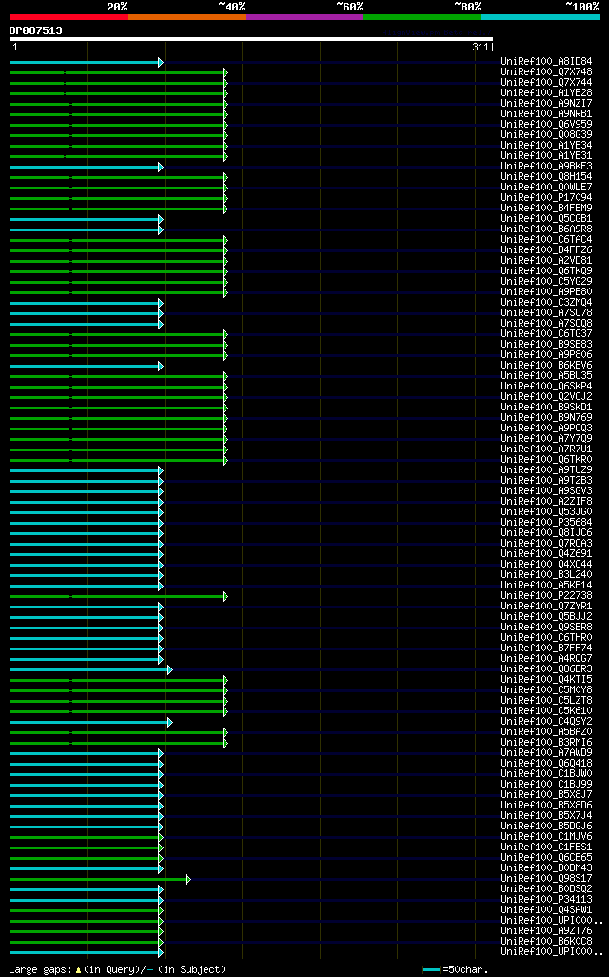The image size is (609, 977).
Task: Select hit UniRef100_Q7X748
Action: 546,72
